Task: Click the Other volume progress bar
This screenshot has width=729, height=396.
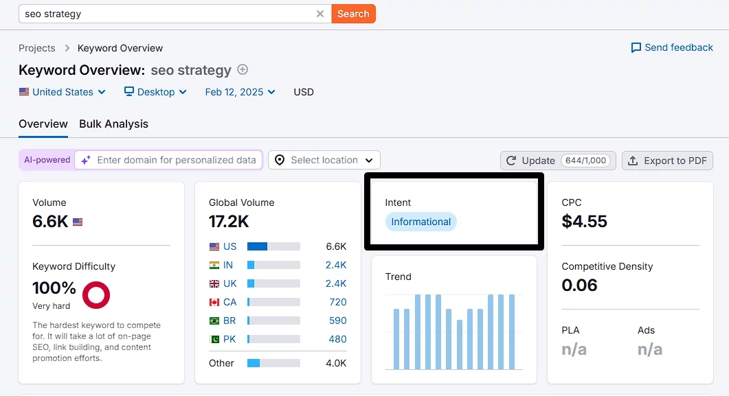Action: pyautogui.click(x=273, y=363)
